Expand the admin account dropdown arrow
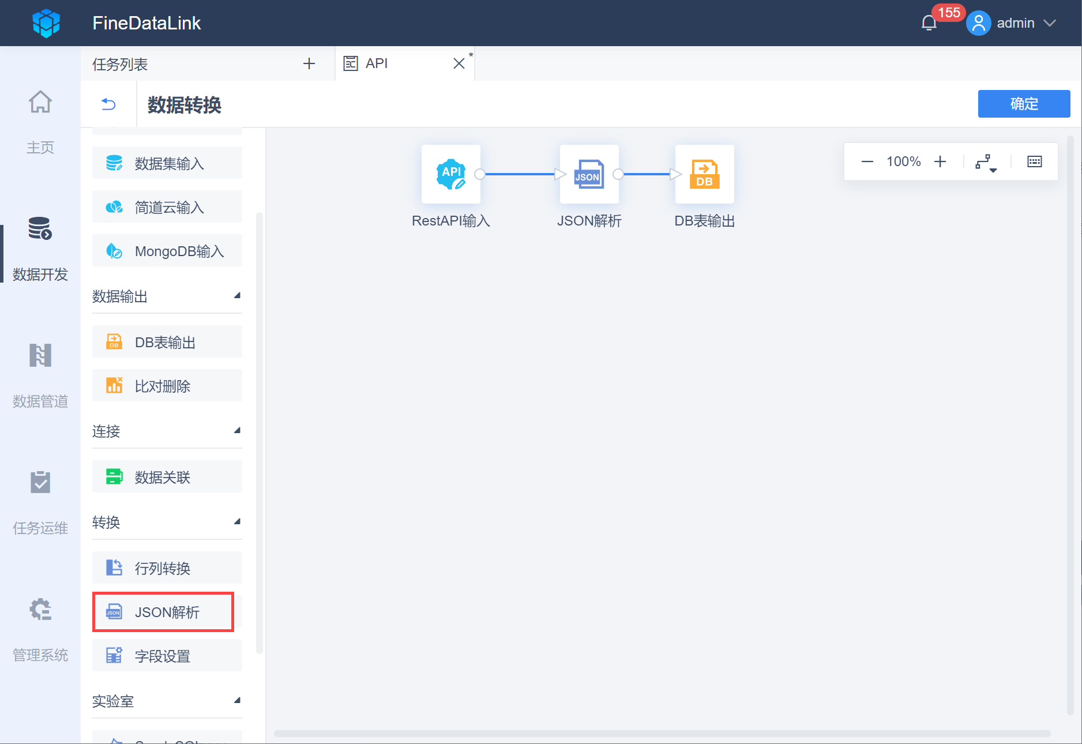 (x=1050, y=23)
